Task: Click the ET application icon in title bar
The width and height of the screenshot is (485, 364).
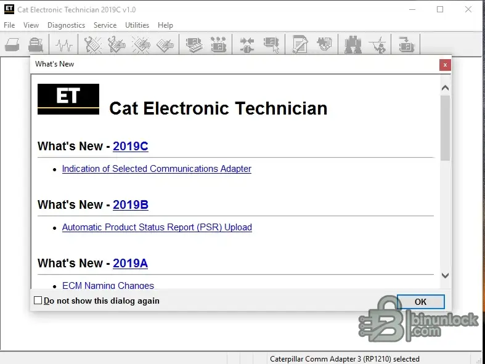Action: [x=9, y=9]
